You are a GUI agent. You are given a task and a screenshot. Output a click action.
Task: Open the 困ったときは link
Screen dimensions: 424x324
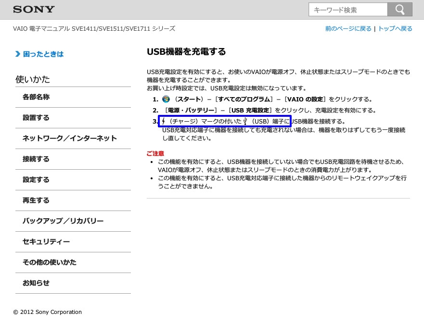pyautogui.click(x=43, y=54)
